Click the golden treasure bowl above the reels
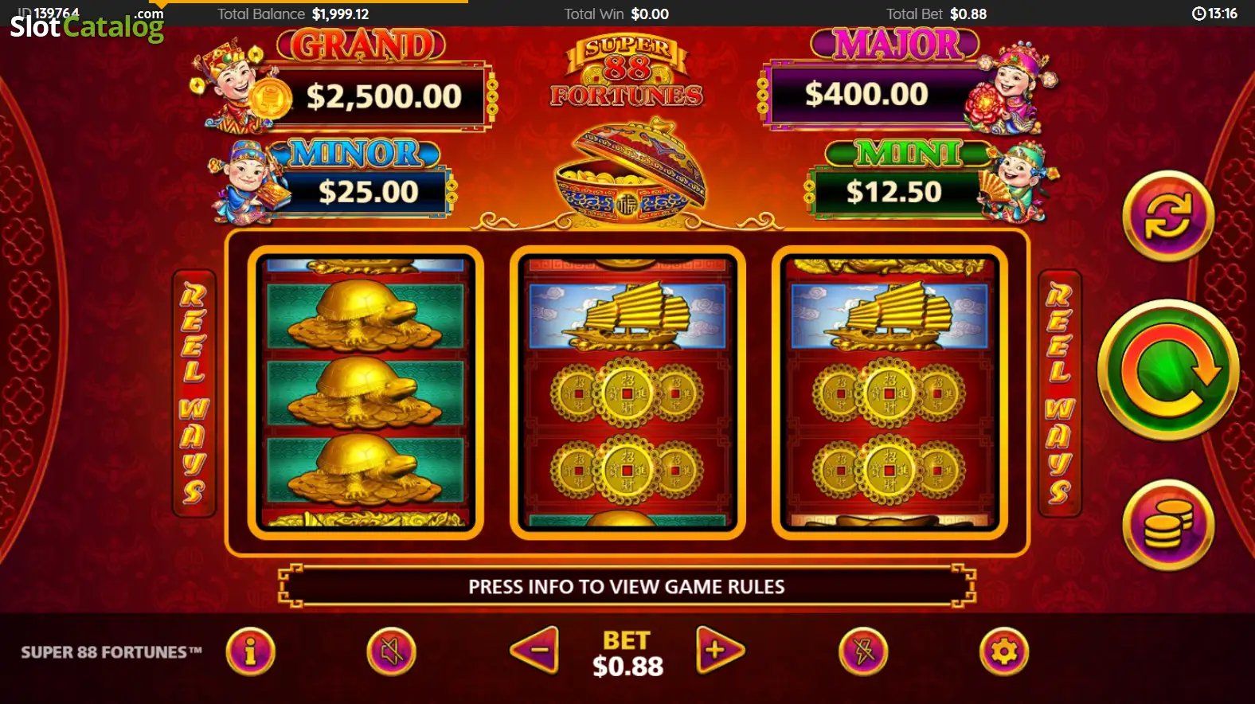The image size is (1255, 704). point(629,171)
